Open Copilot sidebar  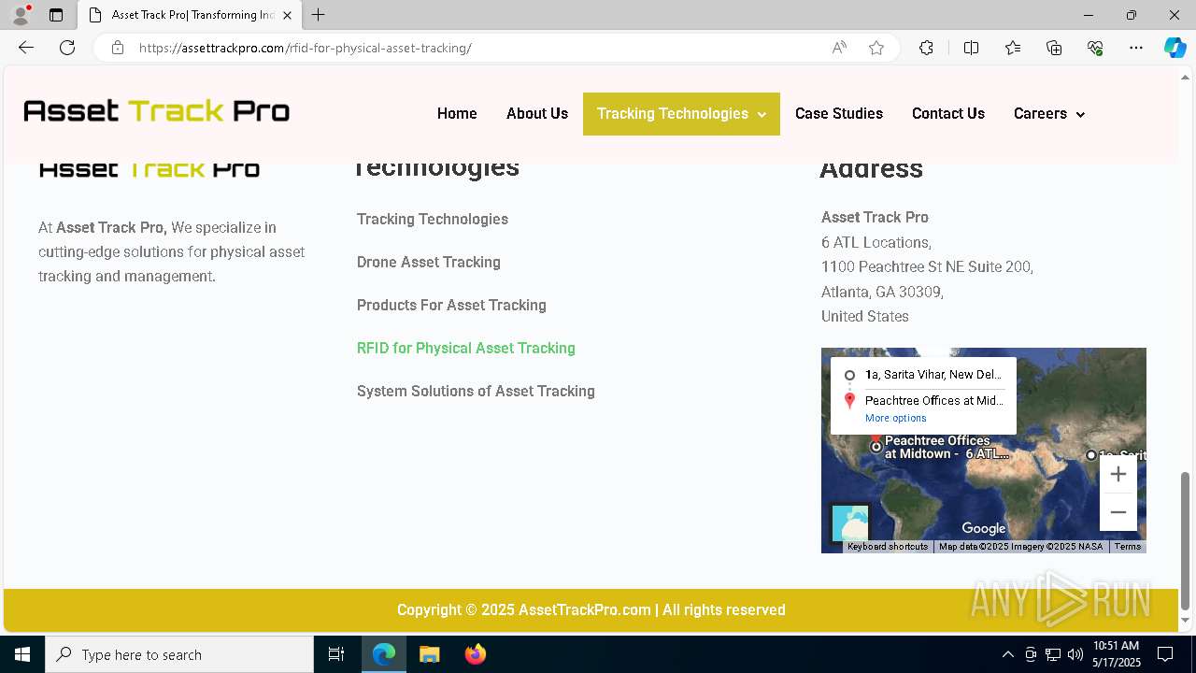pos(1175,48)
